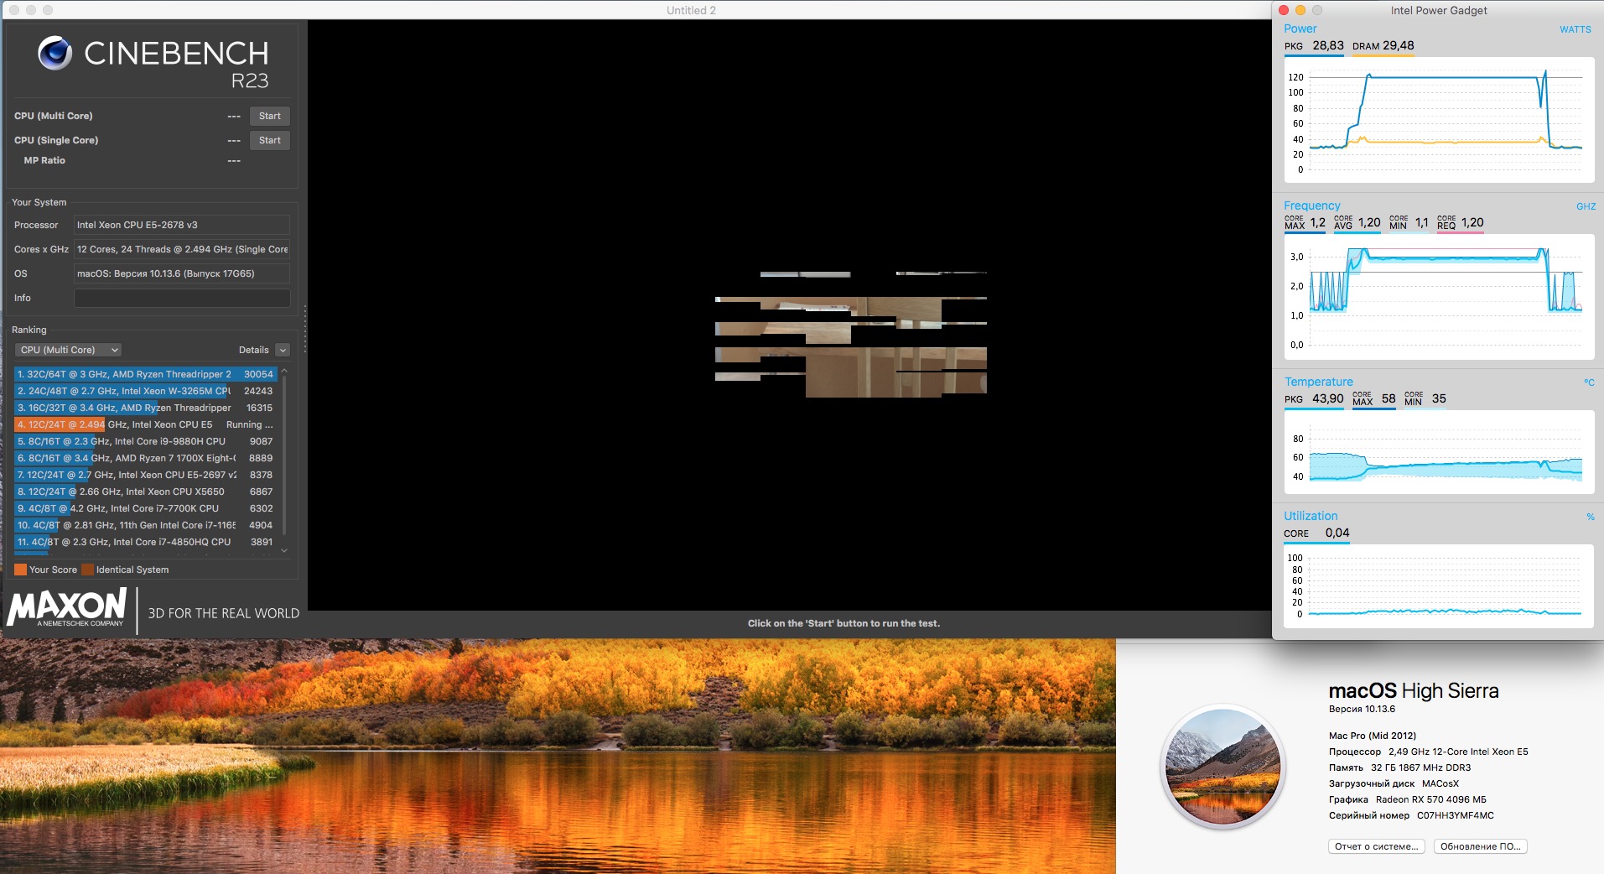Screen dimensions: 1604x874
Task: Select the AMD Ryzen Threadripper 30054 ranking entry
Action: (145, 374)
